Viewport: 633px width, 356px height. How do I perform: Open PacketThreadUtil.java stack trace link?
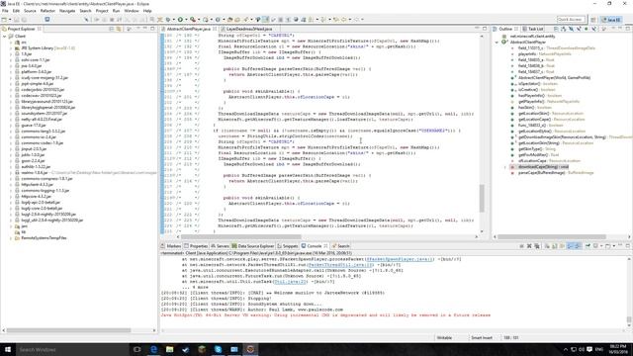[340, 265]
